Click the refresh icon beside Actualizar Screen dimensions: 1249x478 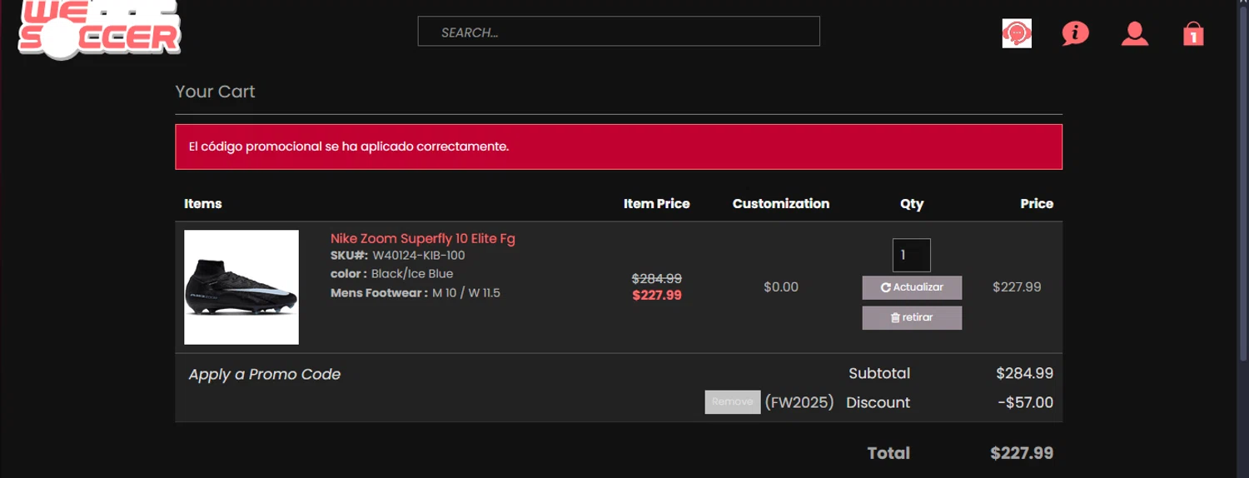click(885, 287)
